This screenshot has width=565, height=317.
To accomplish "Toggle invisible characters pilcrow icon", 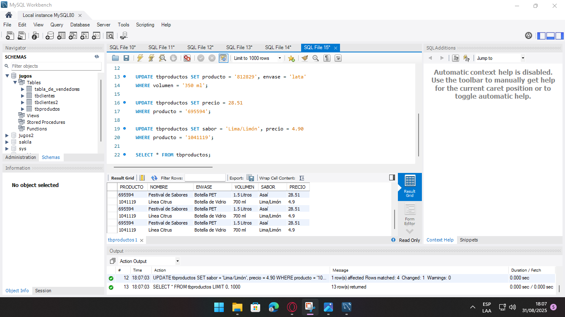I will (327, 58).
